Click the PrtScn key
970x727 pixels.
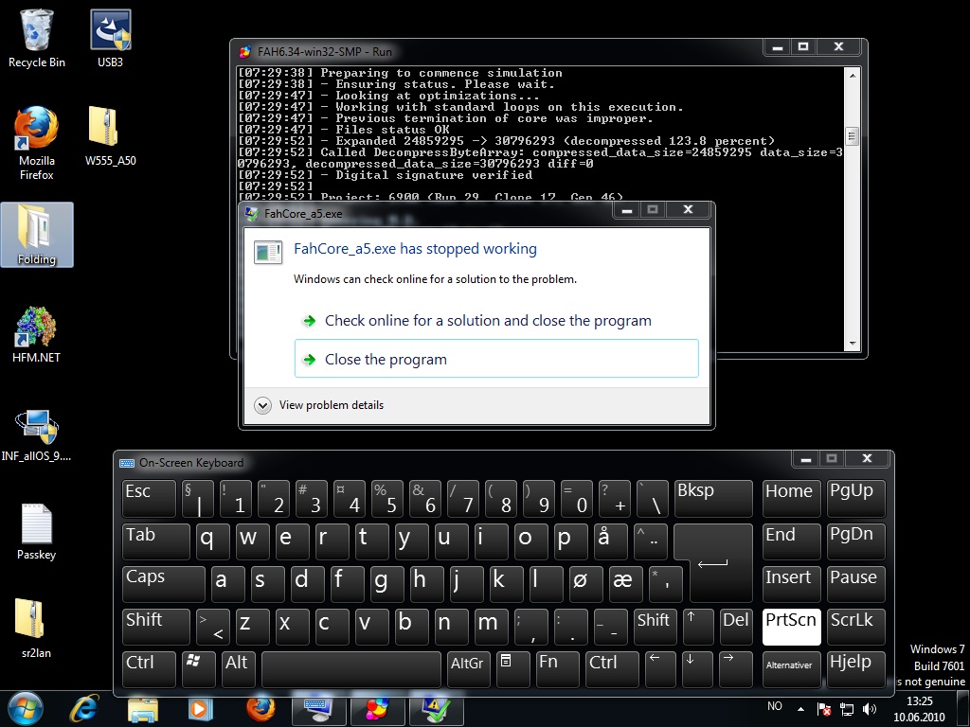792,627
